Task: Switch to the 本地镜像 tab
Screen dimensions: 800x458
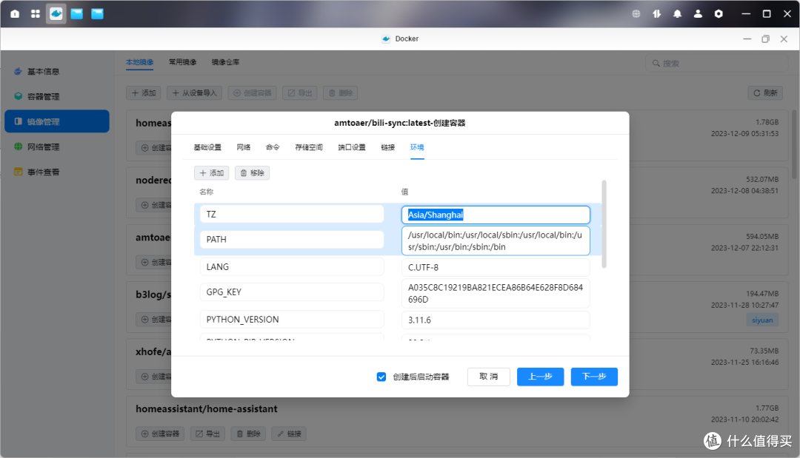Action: tap(139, 62)
